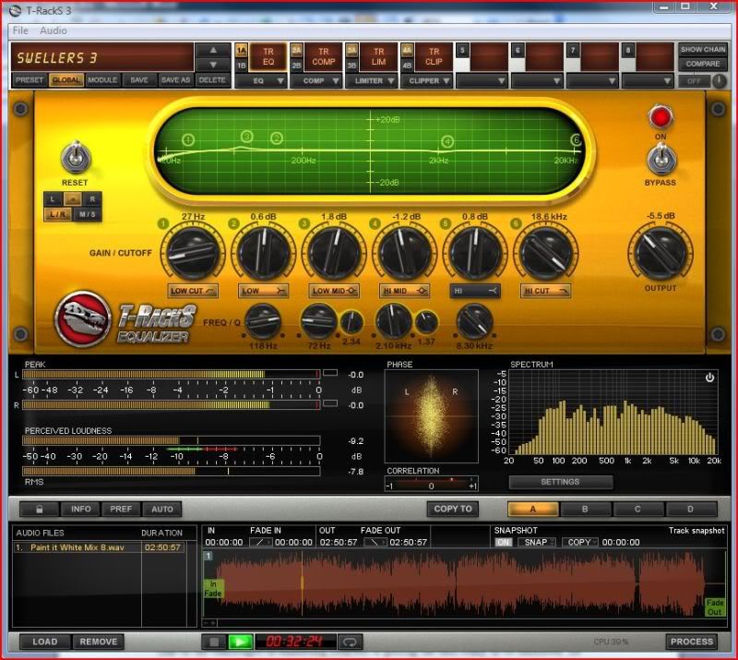Screen dimensions: 738x660
Task: Select EQ band node 2 on display
Action: [277, 138]
